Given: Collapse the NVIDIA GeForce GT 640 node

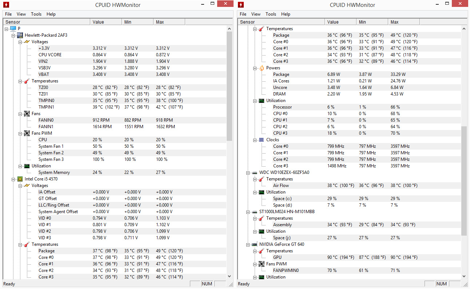Looking at the screenshot, I should (x=248, y=244).
